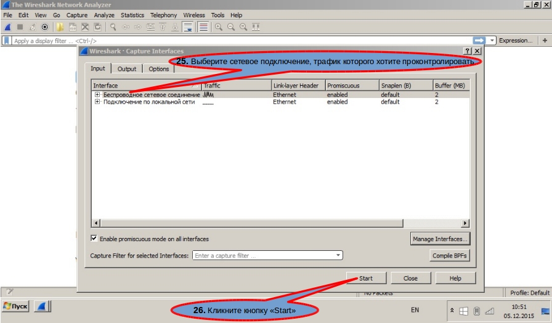
Task: Click the open file folder icon
Action: 60,27
